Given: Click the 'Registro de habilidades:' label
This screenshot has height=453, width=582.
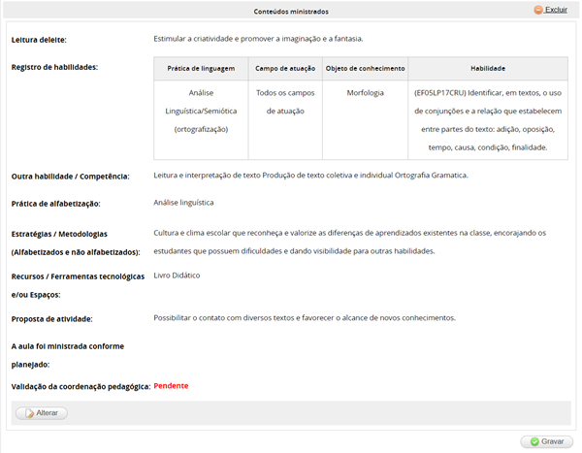Looking at the screenshot, I should [54, 67].
